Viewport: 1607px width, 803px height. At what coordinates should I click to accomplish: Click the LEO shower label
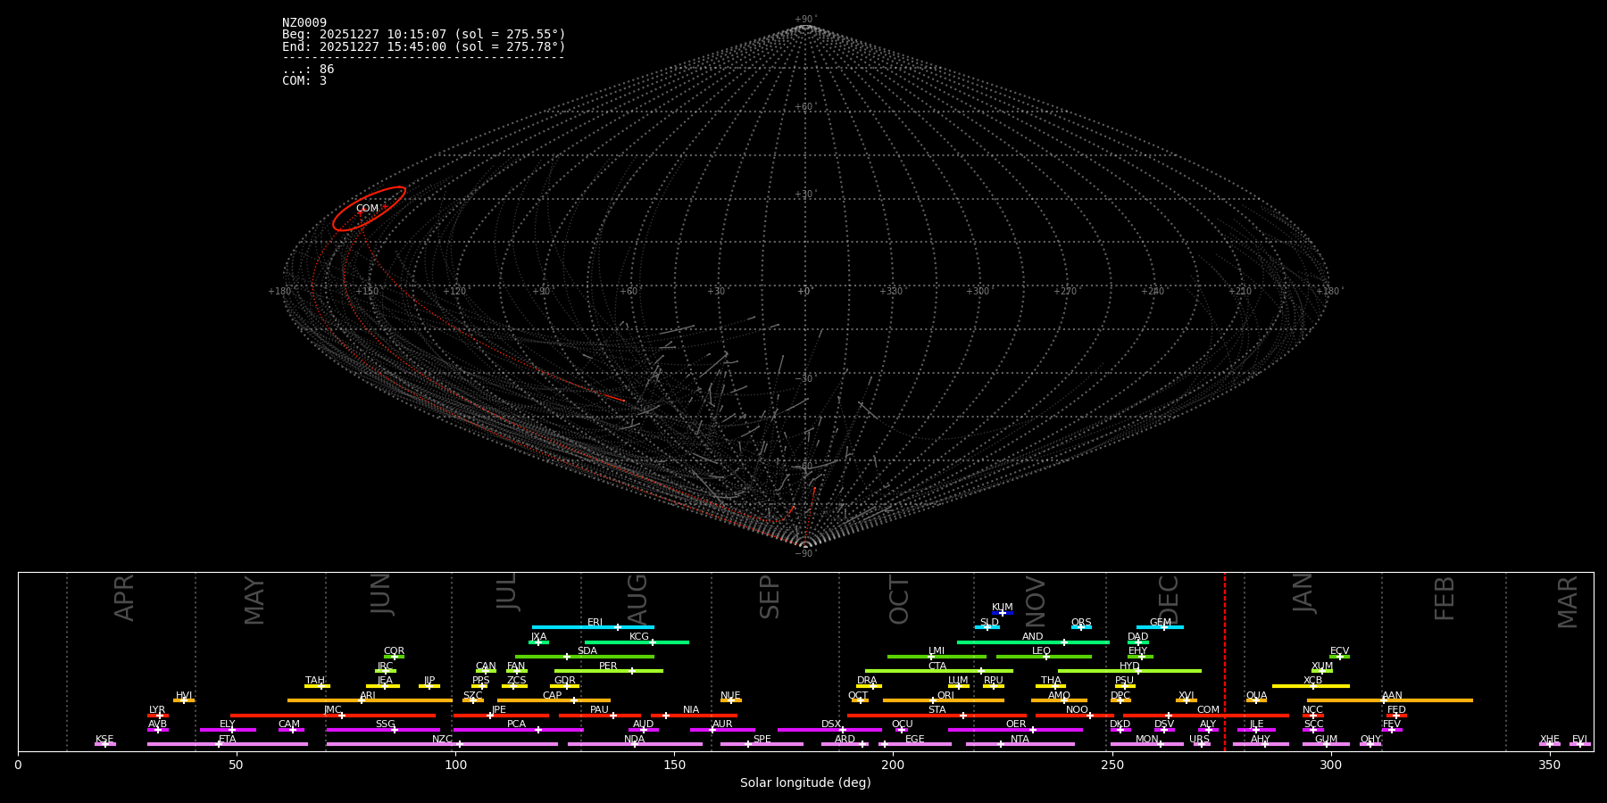[x=1041, y=651]
